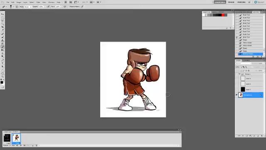The height and width of the screenshot is (150, 266).
Task: Click the Opacity value field
Action: 41,7
